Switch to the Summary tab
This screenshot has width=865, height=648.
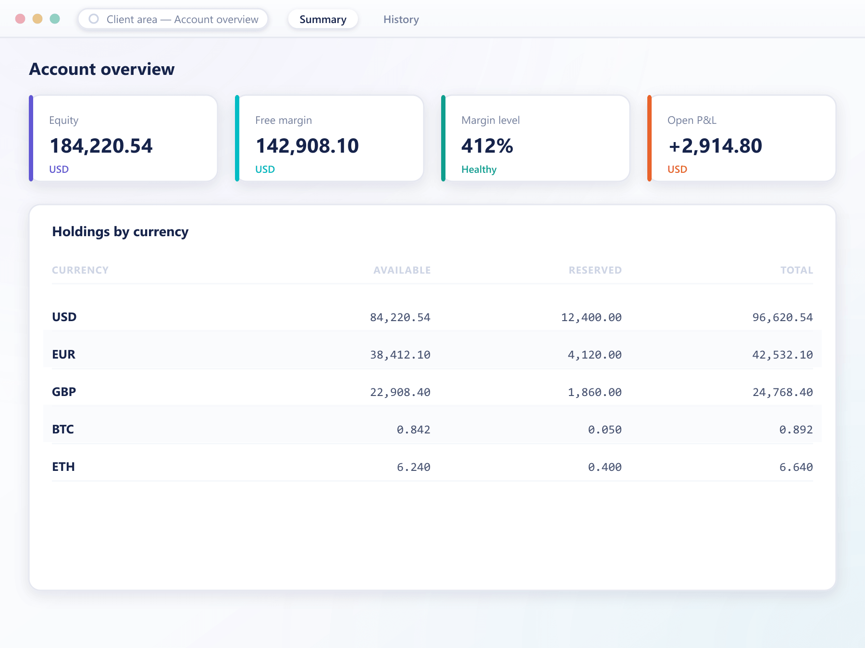[323, 19]
